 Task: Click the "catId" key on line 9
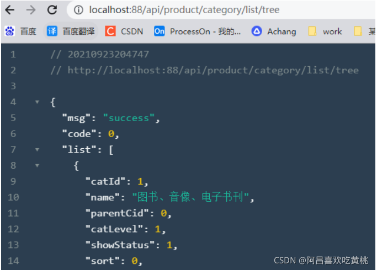click(x=105, y=181)
